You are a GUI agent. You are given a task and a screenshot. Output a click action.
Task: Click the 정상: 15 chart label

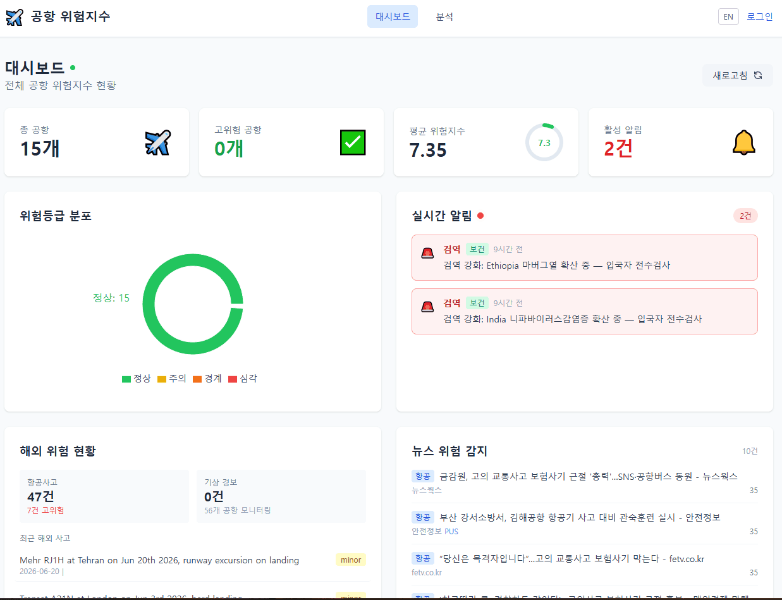[111, 298]
